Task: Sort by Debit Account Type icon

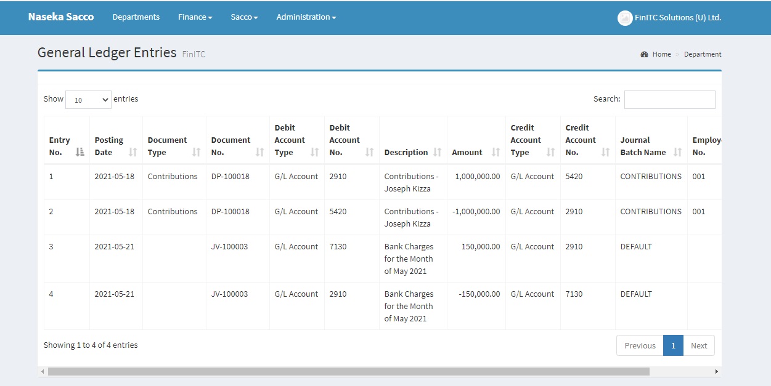Action: pyautogui.click(x=314, y=152)
